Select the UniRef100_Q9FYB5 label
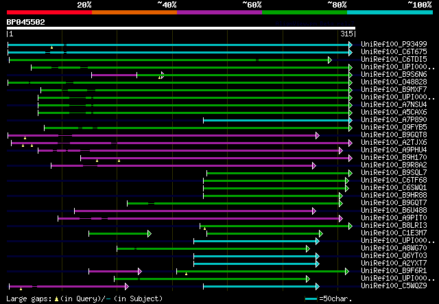 pos(394,127)
